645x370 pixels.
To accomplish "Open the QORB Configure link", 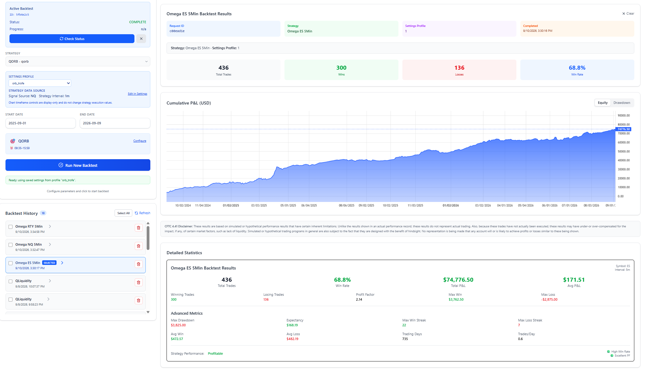I will coord(140,141).
